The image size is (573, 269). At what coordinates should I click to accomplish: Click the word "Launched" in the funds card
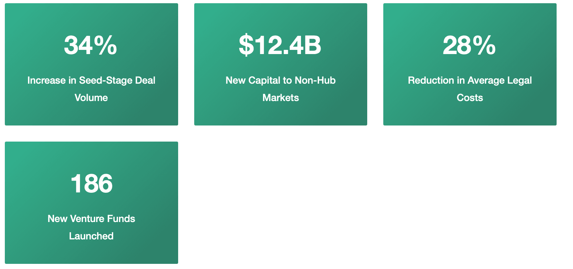(91, 236)
